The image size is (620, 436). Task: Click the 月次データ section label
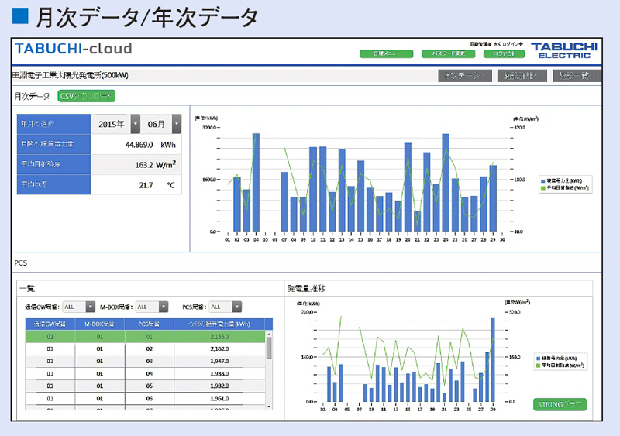pos(32,96)
